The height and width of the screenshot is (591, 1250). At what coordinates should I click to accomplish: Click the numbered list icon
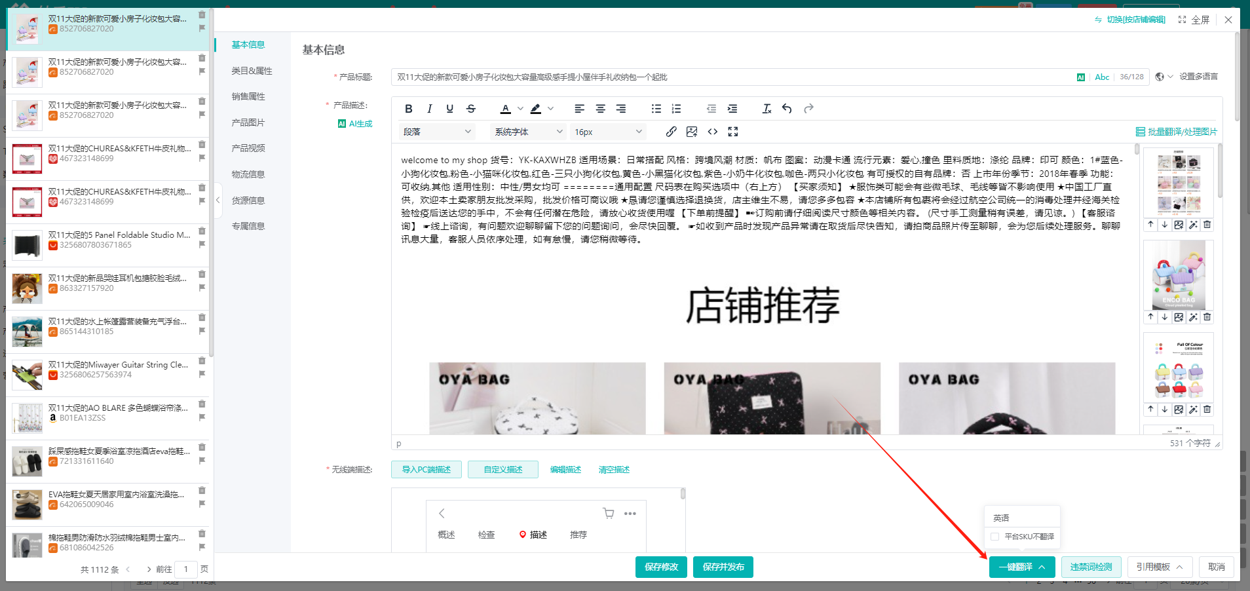677,109
